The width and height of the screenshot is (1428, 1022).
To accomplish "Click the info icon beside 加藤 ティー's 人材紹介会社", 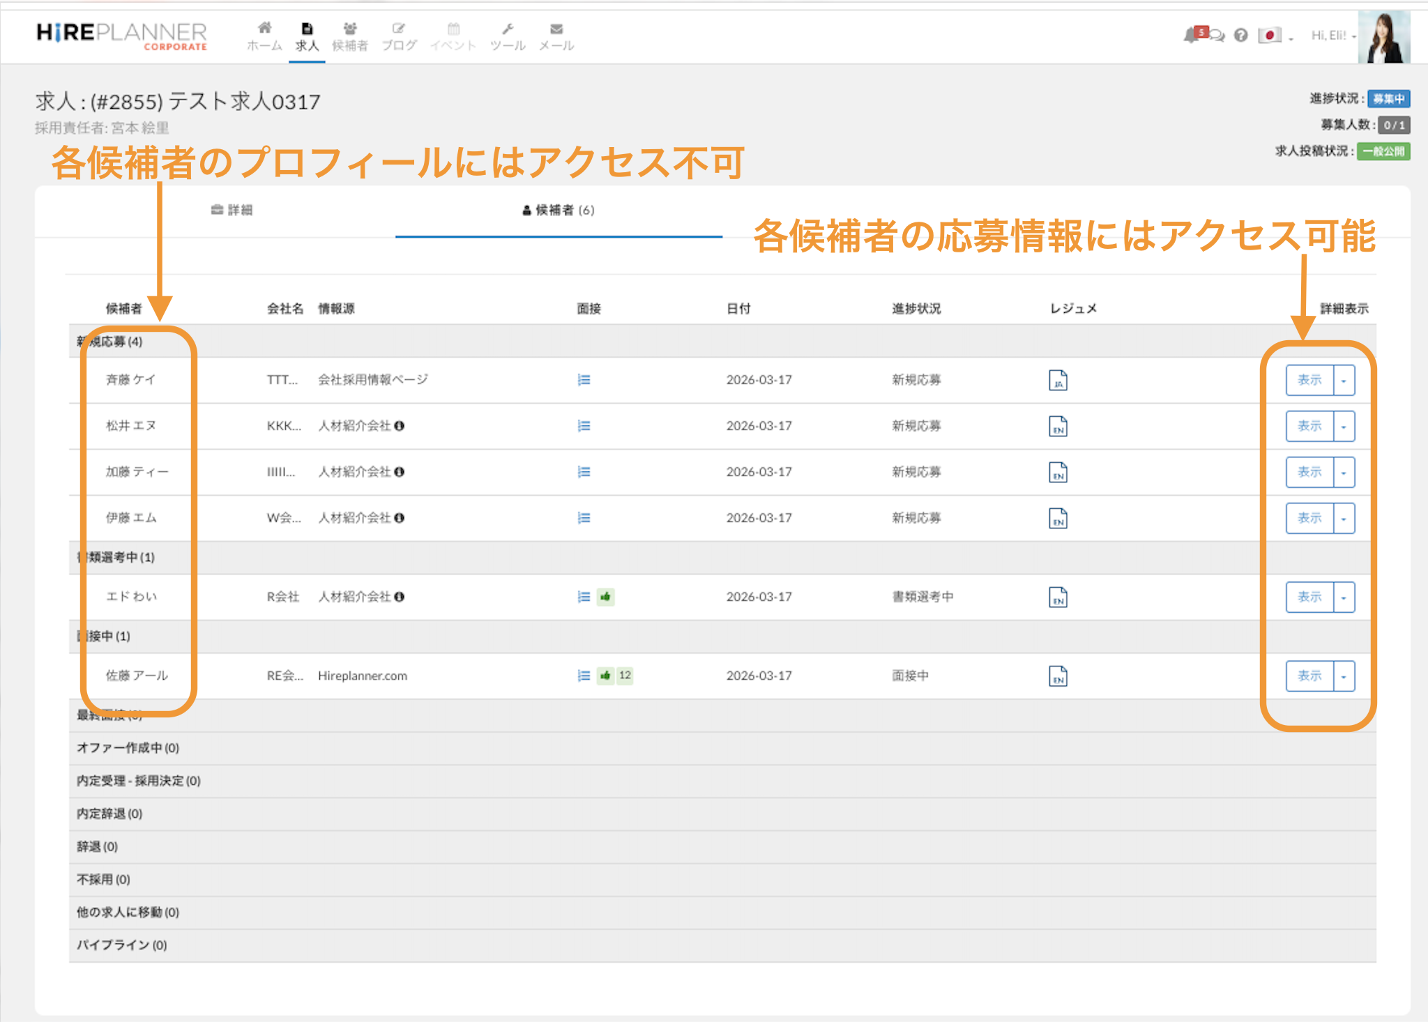I will click(x=400, y=472).
